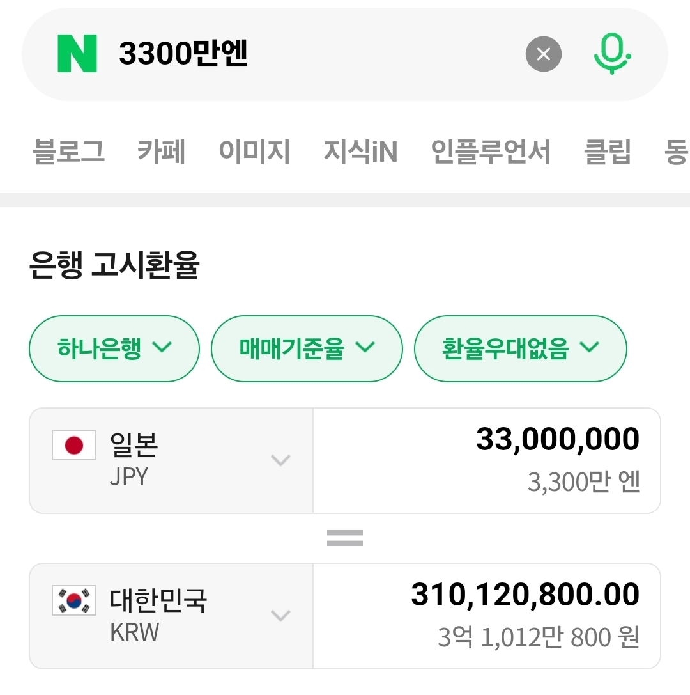Image resolution: width=690 pixels, height=695 pixels.
Task: Open the 매매기준율 rate type dropdown
Action: click(307, 348)
